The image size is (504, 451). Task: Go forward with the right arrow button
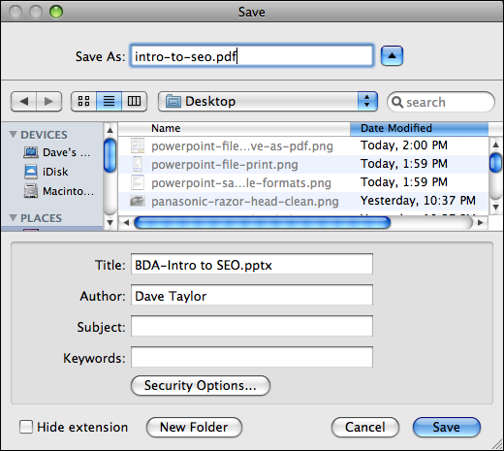(48, 102)
